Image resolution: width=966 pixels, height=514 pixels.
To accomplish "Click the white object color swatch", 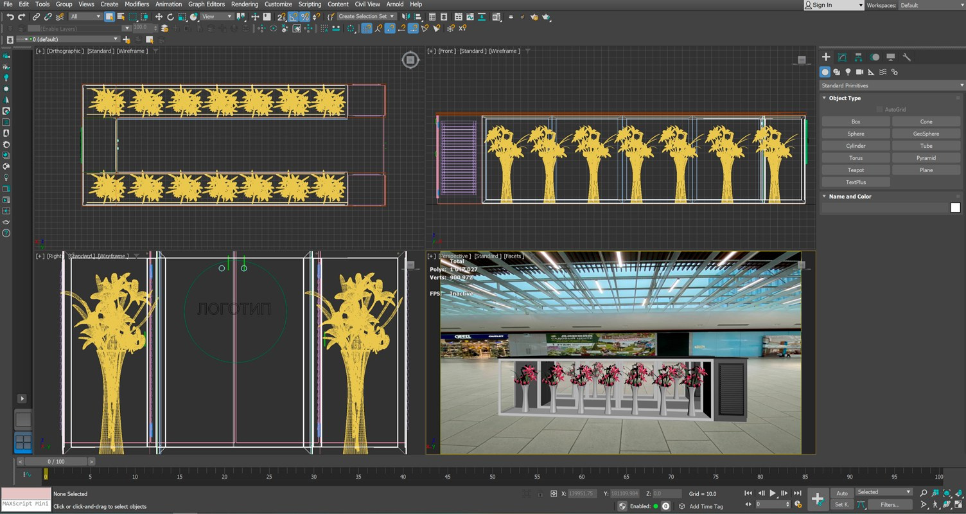I will [955, 208].
